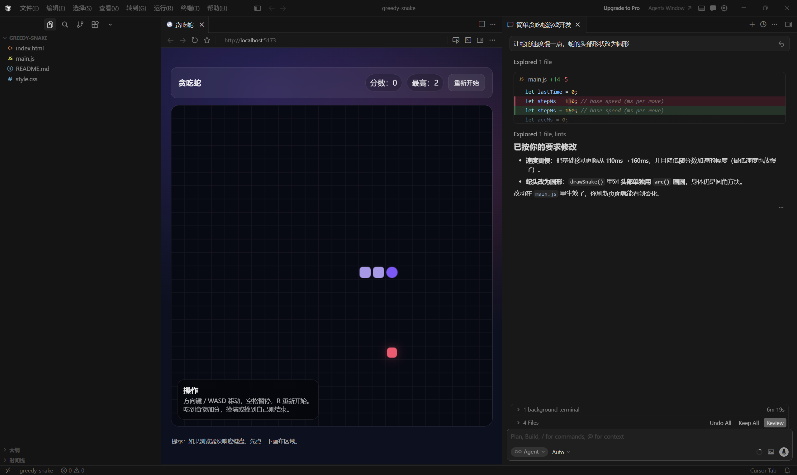797x475 pixels.
Task: Select the 简单贪吃蛇游戏开发 chat tab
Action: pos(543,25)
